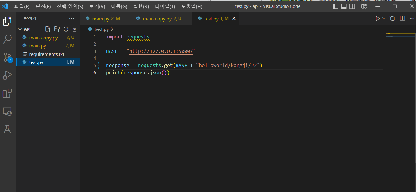Viewport: 416px width, 192px height.
Task: Click the VS Code logo icon
Action: (x=5, y=6)
